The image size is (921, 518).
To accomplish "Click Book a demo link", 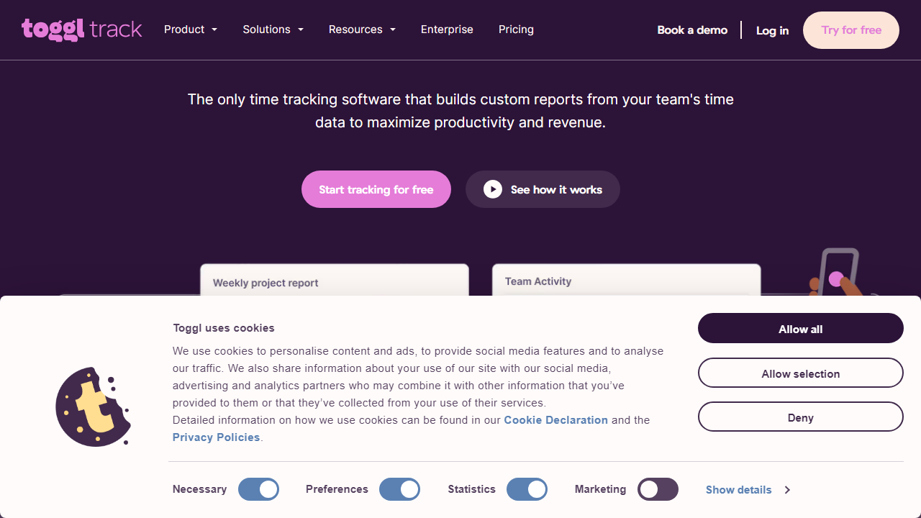I will pos(692,30).
